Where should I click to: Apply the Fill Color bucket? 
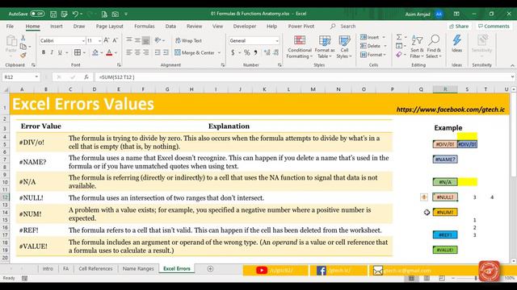[95, 52]
